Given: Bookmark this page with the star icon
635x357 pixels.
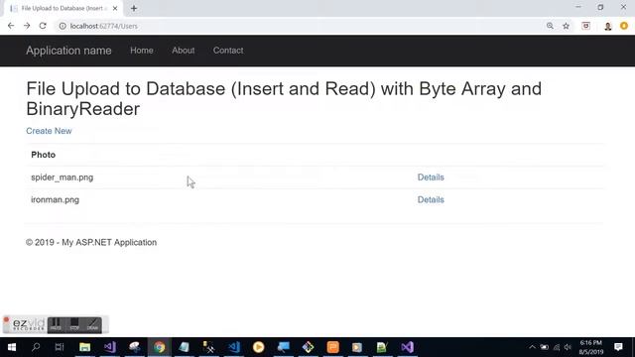Looking at the screenshot, I should tap(566, 26).
